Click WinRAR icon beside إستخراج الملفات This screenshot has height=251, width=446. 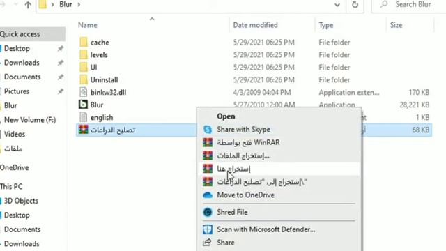(208, 155)
